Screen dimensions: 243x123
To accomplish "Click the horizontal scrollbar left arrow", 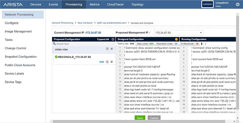I will 51,121.
